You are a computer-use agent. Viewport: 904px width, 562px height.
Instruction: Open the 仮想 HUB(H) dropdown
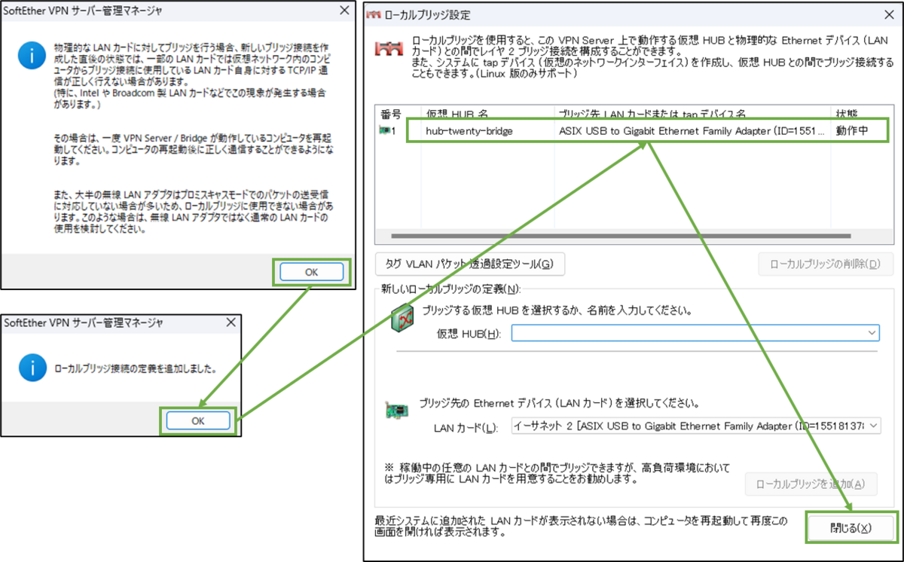pos(695,332)
